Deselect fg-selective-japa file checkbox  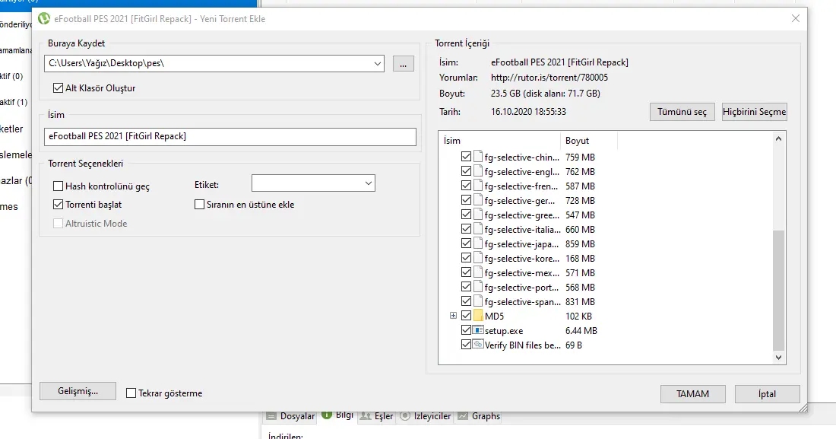click(466, 243)
